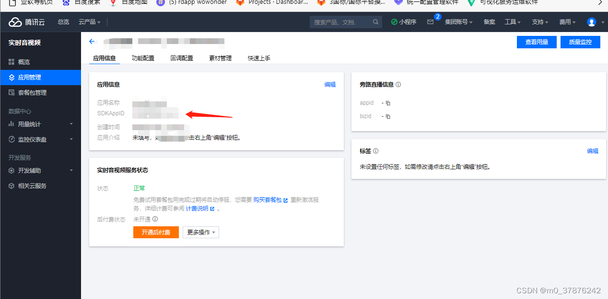Click the orange 开通后付费 button
608x299 pixels.
pyautogui.click(x=156, y=232)
